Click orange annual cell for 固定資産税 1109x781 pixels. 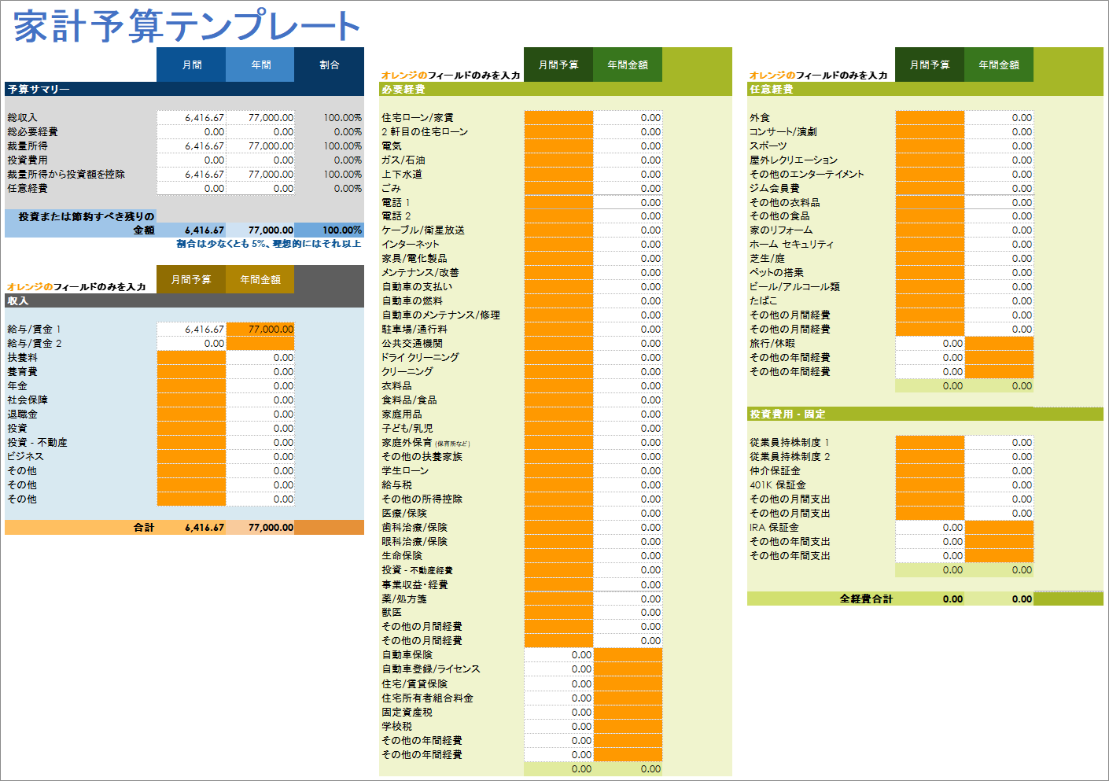click(628, 712)
